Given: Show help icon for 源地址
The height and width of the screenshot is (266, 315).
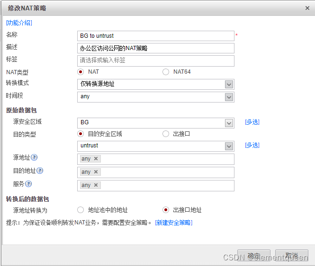Looking at the screenshot, I should 34,157.
